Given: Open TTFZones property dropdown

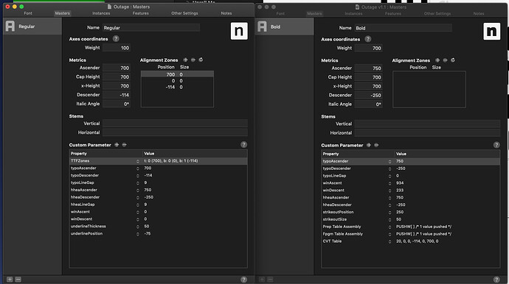Looking at the screenshot, I should click(x=138, y=161).
